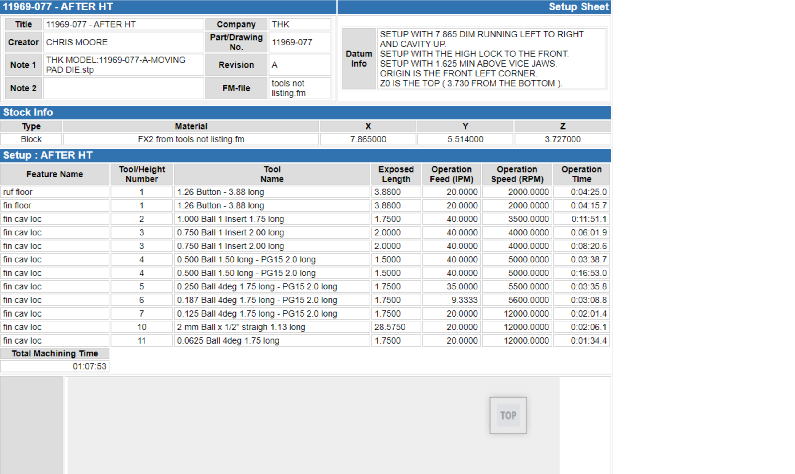Click the Stock Info section header
This screenshot has width=795, height=474.
pos(305,112)
